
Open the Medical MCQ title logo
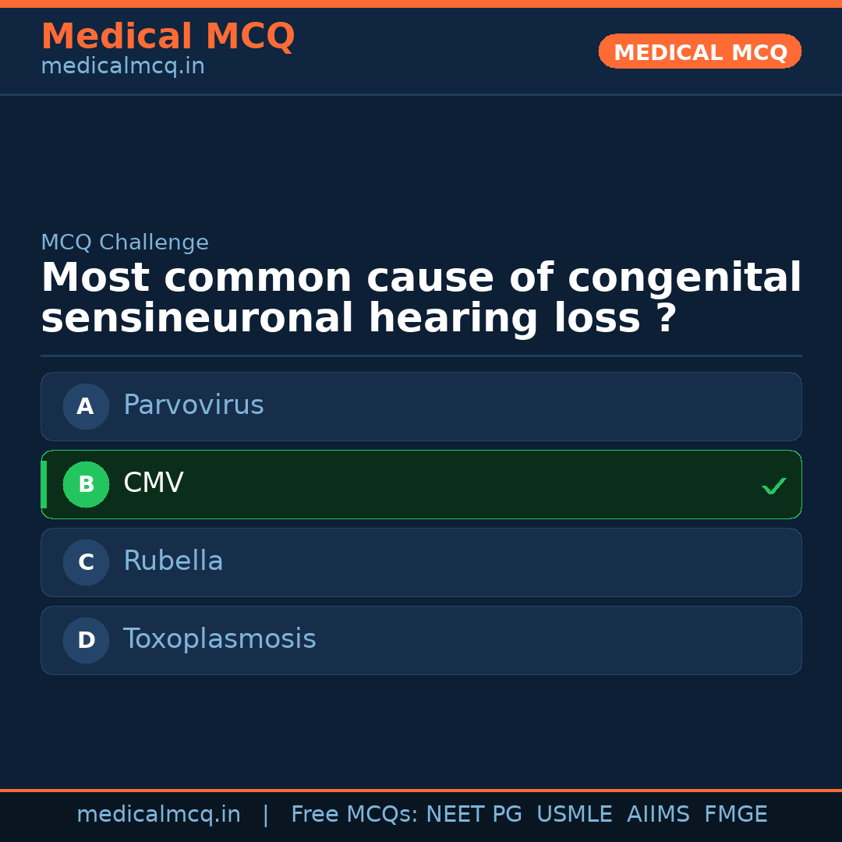[x=168, y=37]
